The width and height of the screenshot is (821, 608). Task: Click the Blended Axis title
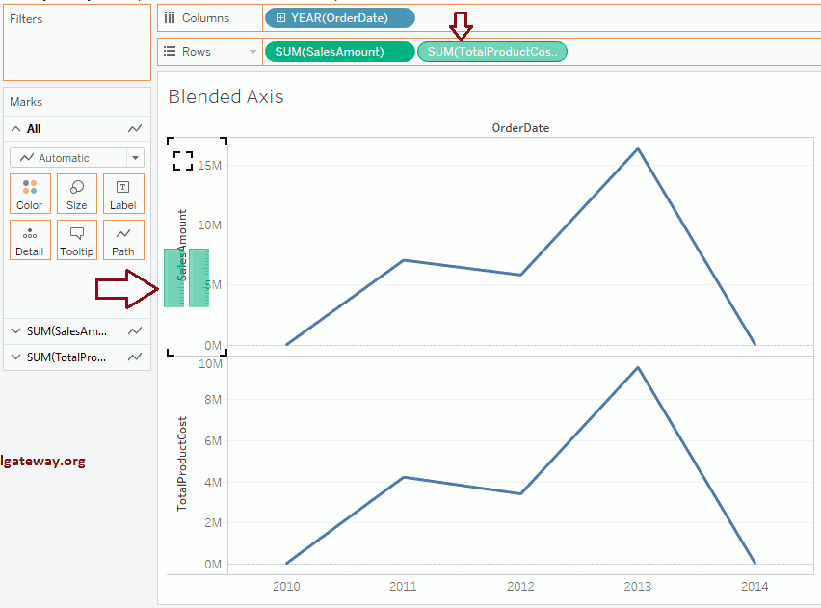[x=225, y=96]
